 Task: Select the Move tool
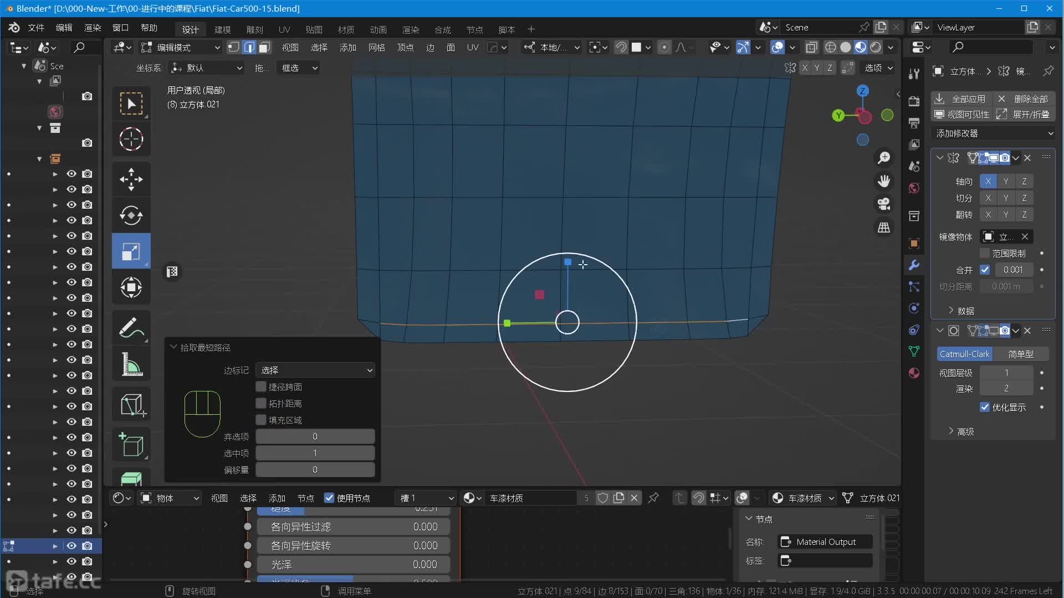click(x=131, y=179)
